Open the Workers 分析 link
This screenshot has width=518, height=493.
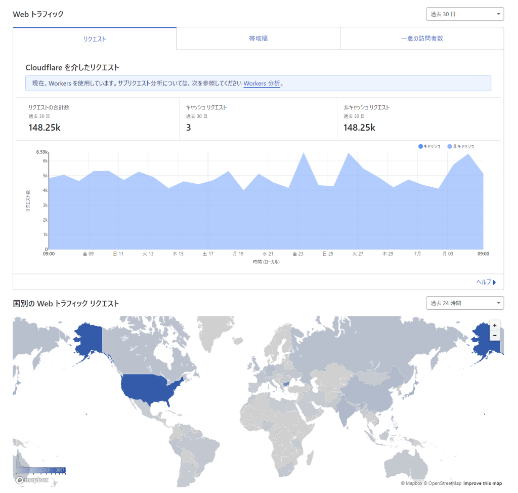pyautogui.click(x=262, y=84)
